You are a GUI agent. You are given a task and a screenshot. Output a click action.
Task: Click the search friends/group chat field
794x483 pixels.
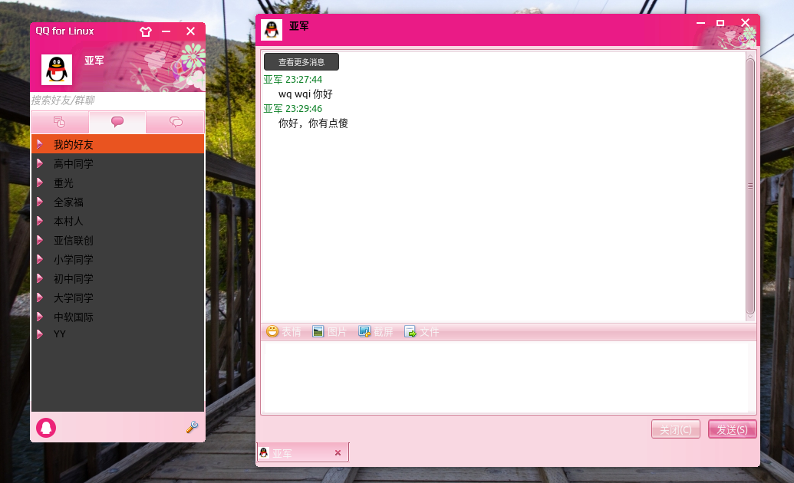(117, 100)
